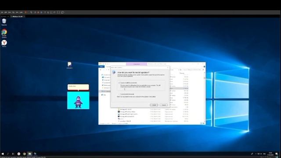Screen dimensions: 281x158
Task: Click the unity mode toolbar icon
Action: 54,12
